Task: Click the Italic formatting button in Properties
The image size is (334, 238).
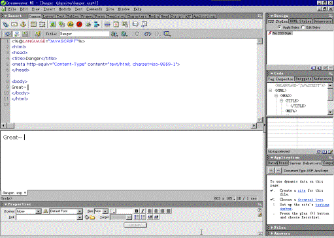Action: (x=142, y=211)
